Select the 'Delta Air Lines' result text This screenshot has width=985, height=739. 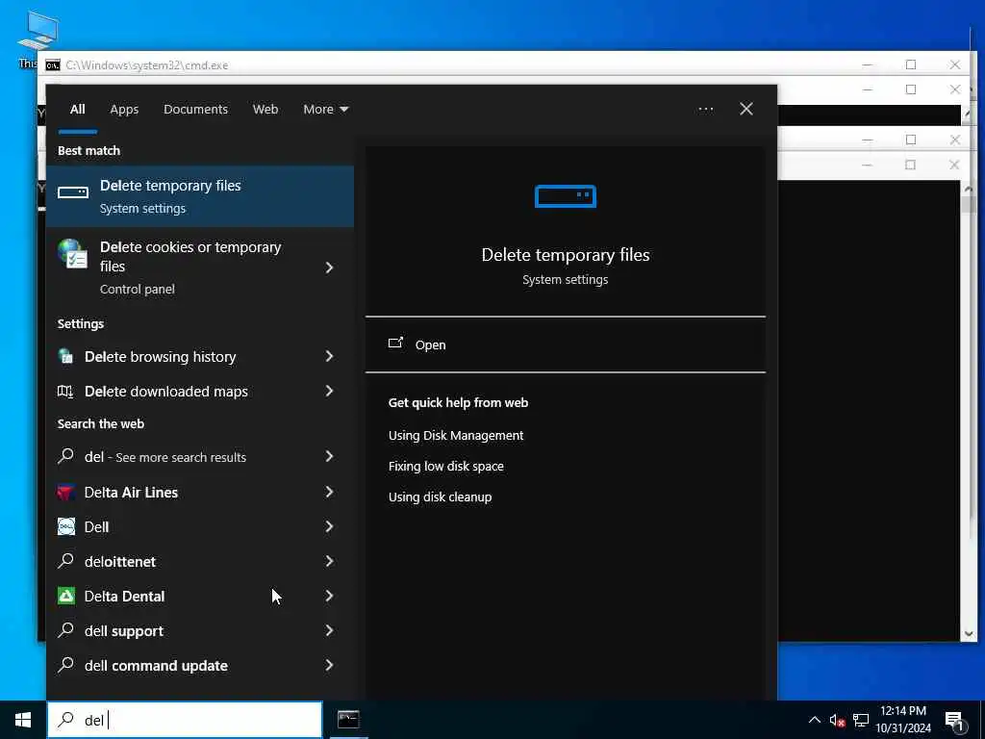(131, 493)
